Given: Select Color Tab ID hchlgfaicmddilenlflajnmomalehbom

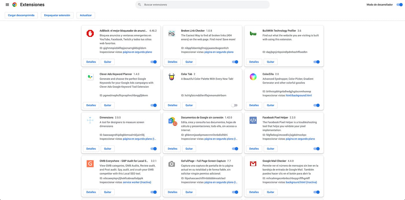Looking at the screenshot, I should click(204, 95).
